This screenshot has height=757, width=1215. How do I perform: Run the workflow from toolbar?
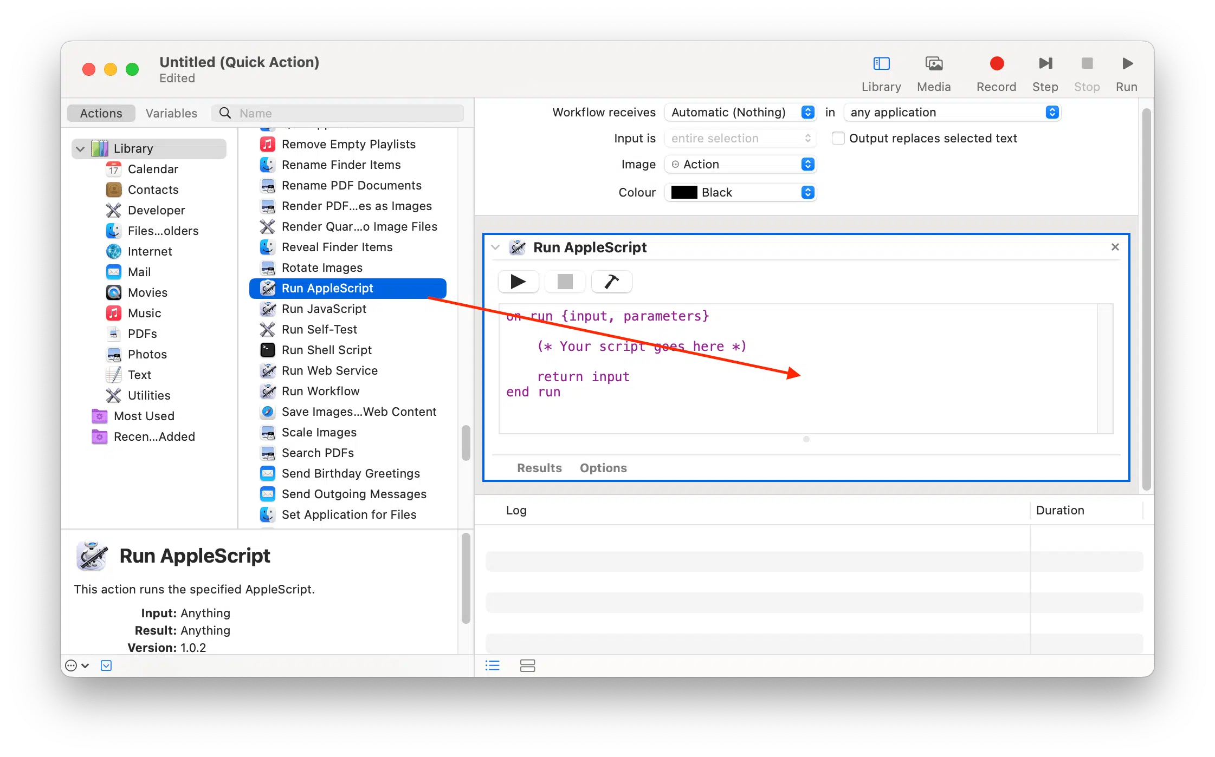coord(1127,64)
